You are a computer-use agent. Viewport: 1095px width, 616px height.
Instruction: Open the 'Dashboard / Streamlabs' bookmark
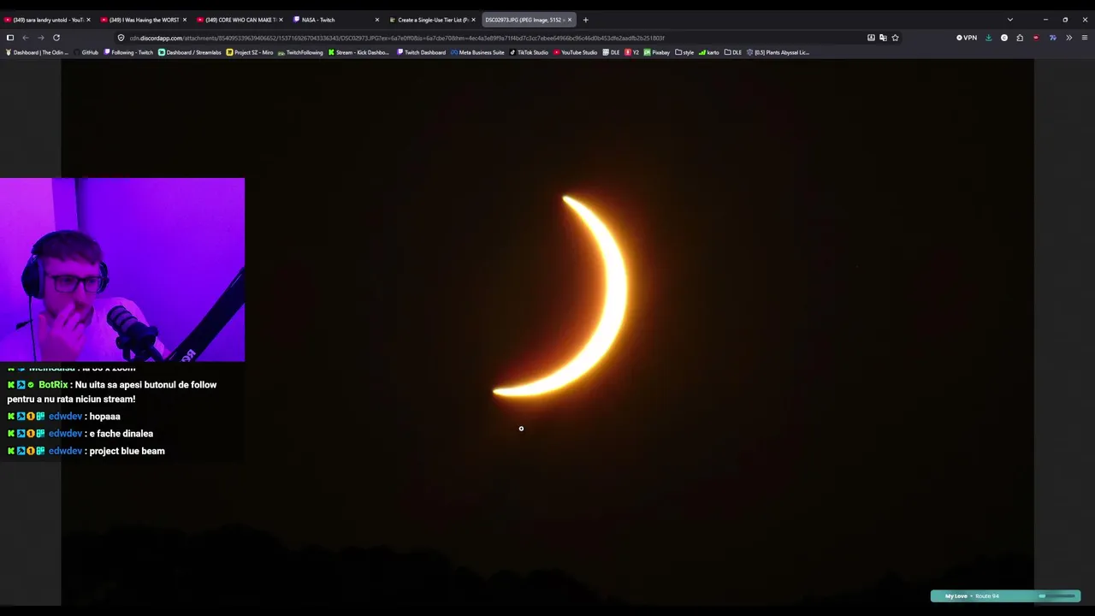coord(190,52)
